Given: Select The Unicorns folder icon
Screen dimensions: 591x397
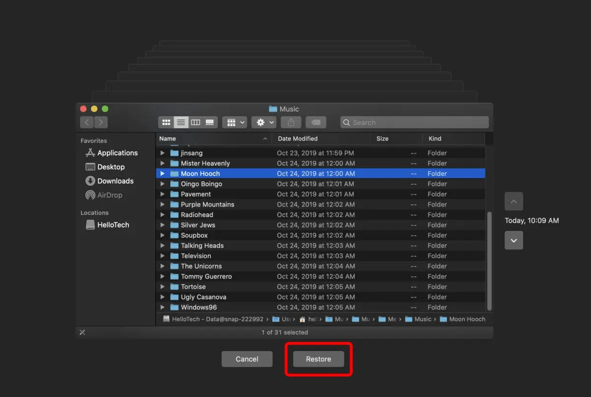Looking at the screenshot, I should point(174,266).
